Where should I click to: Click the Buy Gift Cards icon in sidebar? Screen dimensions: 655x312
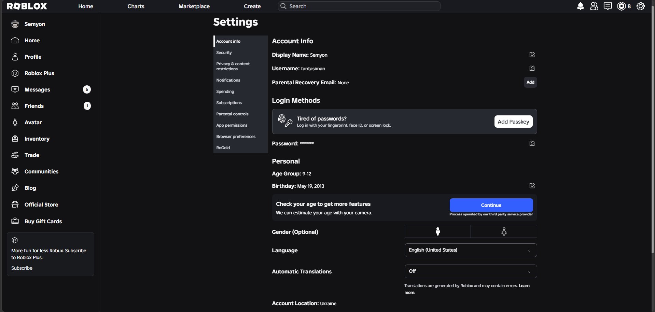coord(15,221)
